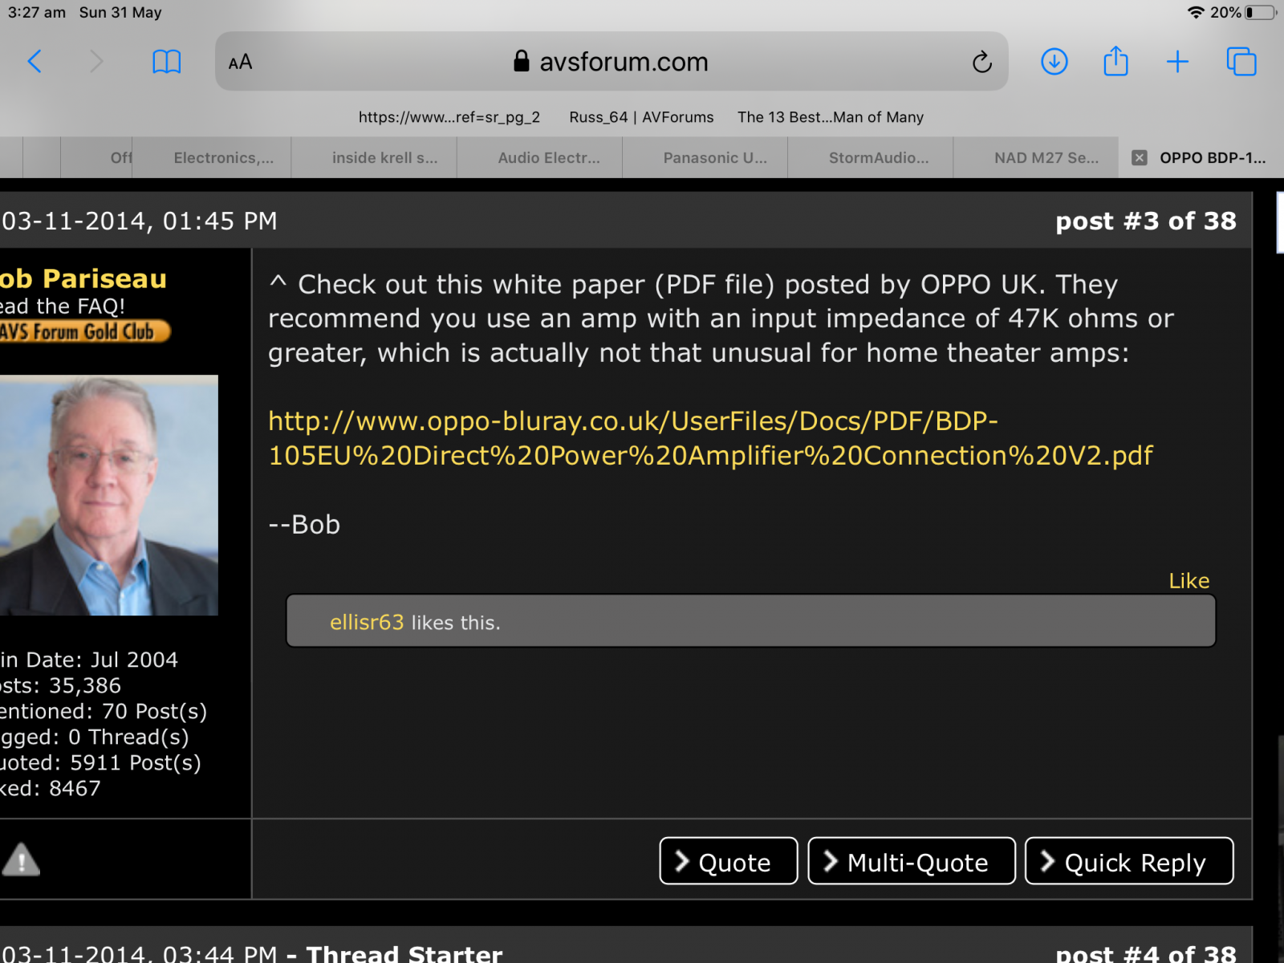Open Russ_64 AVForums favorite link
This screenshot has height=963, width=1284.
coord(640,117)
